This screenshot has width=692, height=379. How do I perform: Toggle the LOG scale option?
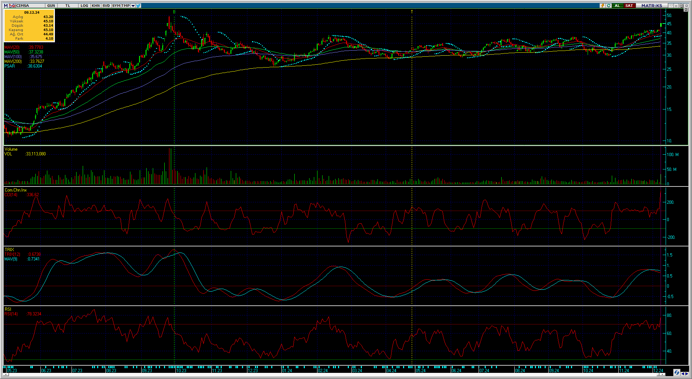[x=85, y=5]
